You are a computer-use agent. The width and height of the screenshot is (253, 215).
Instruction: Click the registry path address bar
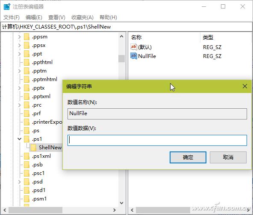tap(126, 27)
